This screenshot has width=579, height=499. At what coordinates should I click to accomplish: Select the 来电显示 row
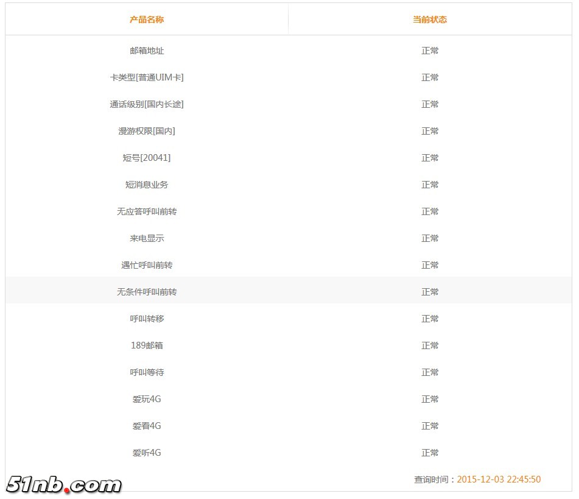pos(289,238)
